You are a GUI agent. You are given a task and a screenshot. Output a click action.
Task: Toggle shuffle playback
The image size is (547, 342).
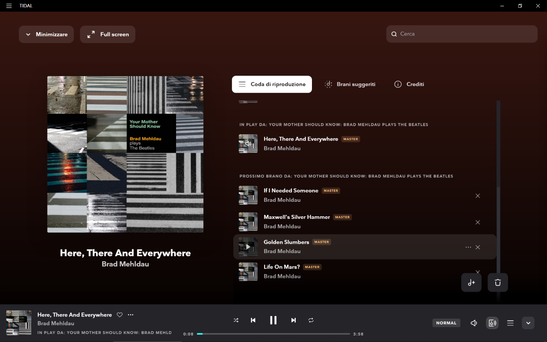[236, 320]
